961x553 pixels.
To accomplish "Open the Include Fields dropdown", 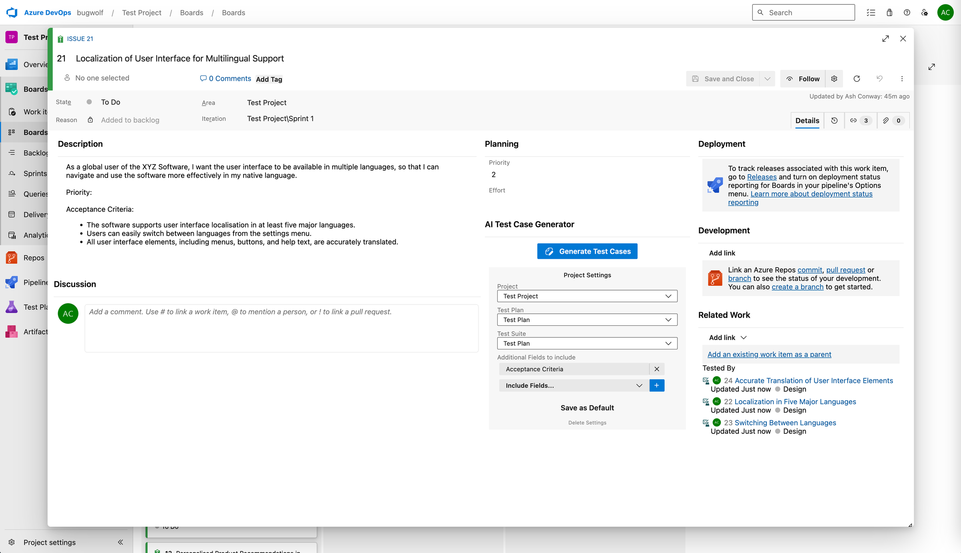I will point(573,385).
